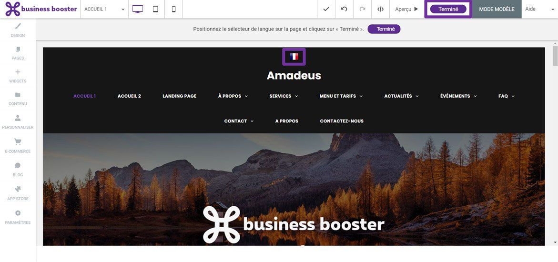
Task: Expand the SERVICES menu chevron
Action: tap(296, 96)
